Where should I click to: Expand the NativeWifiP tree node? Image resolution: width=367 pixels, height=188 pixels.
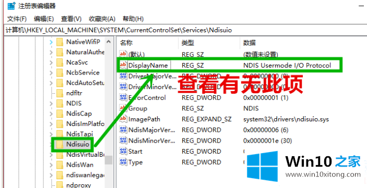point(51,42)
